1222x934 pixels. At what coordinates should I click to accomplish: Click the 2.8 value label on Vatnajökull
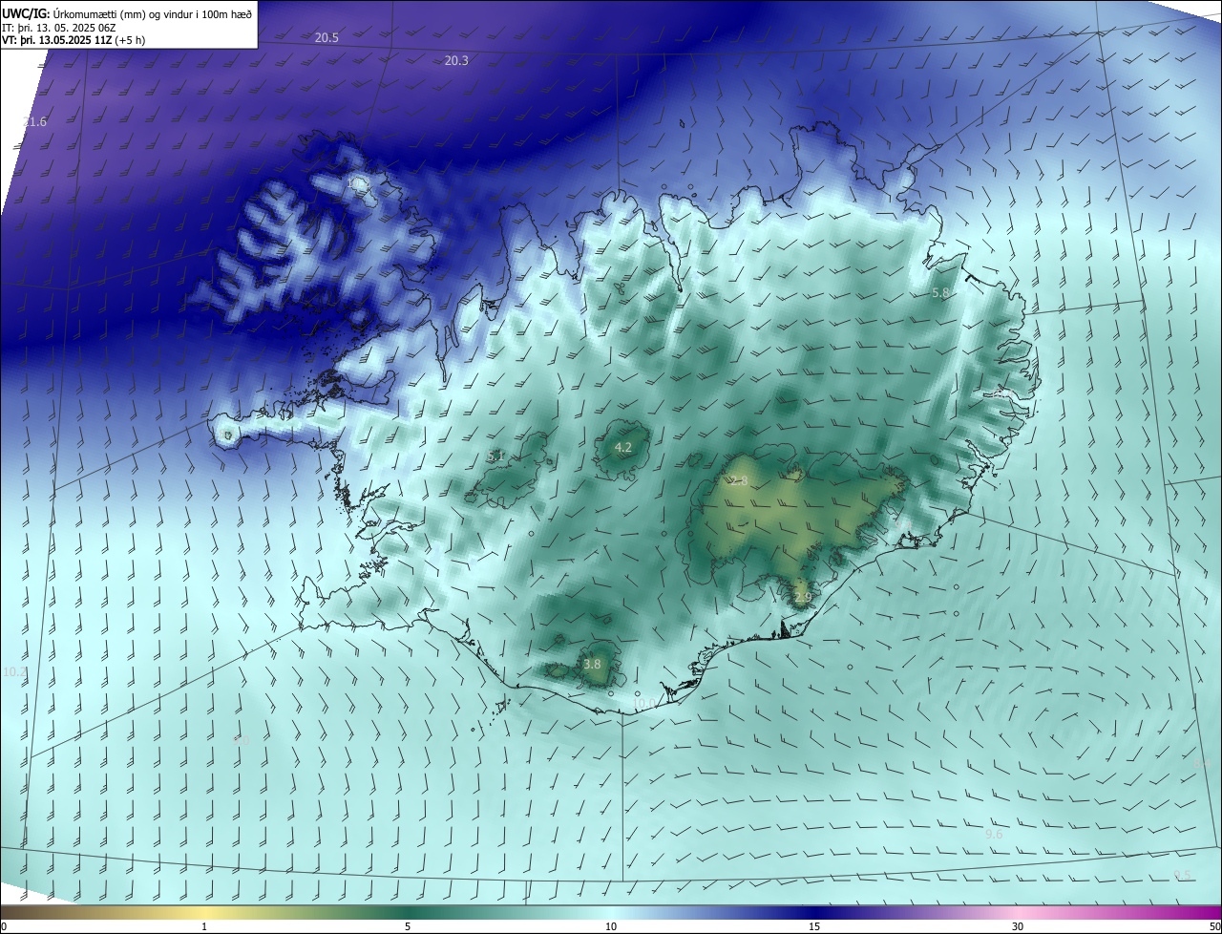[x=739, y=481]
